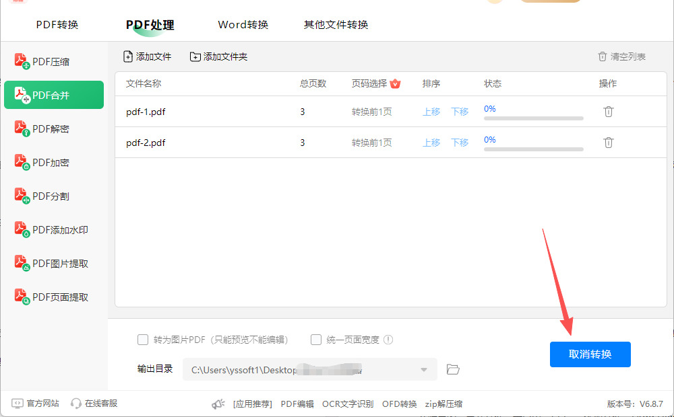Screen dimensions: 674x417
Task: Click pdf-1.pdf progress bar
Action: pyautogui.click(x=533, y=118)
